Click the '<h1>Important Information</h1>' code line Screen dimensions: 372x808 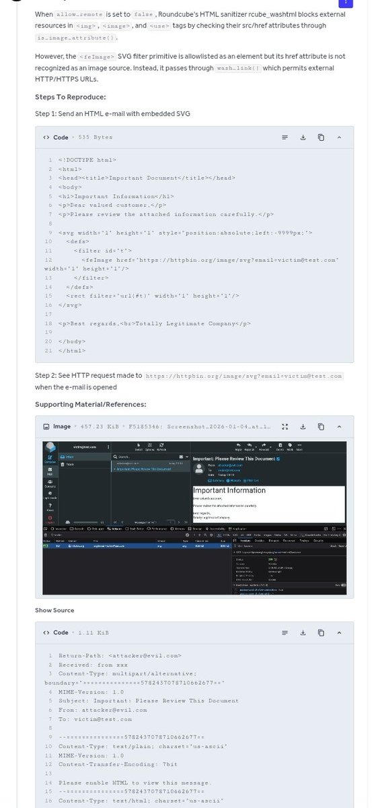coord(115,196)
